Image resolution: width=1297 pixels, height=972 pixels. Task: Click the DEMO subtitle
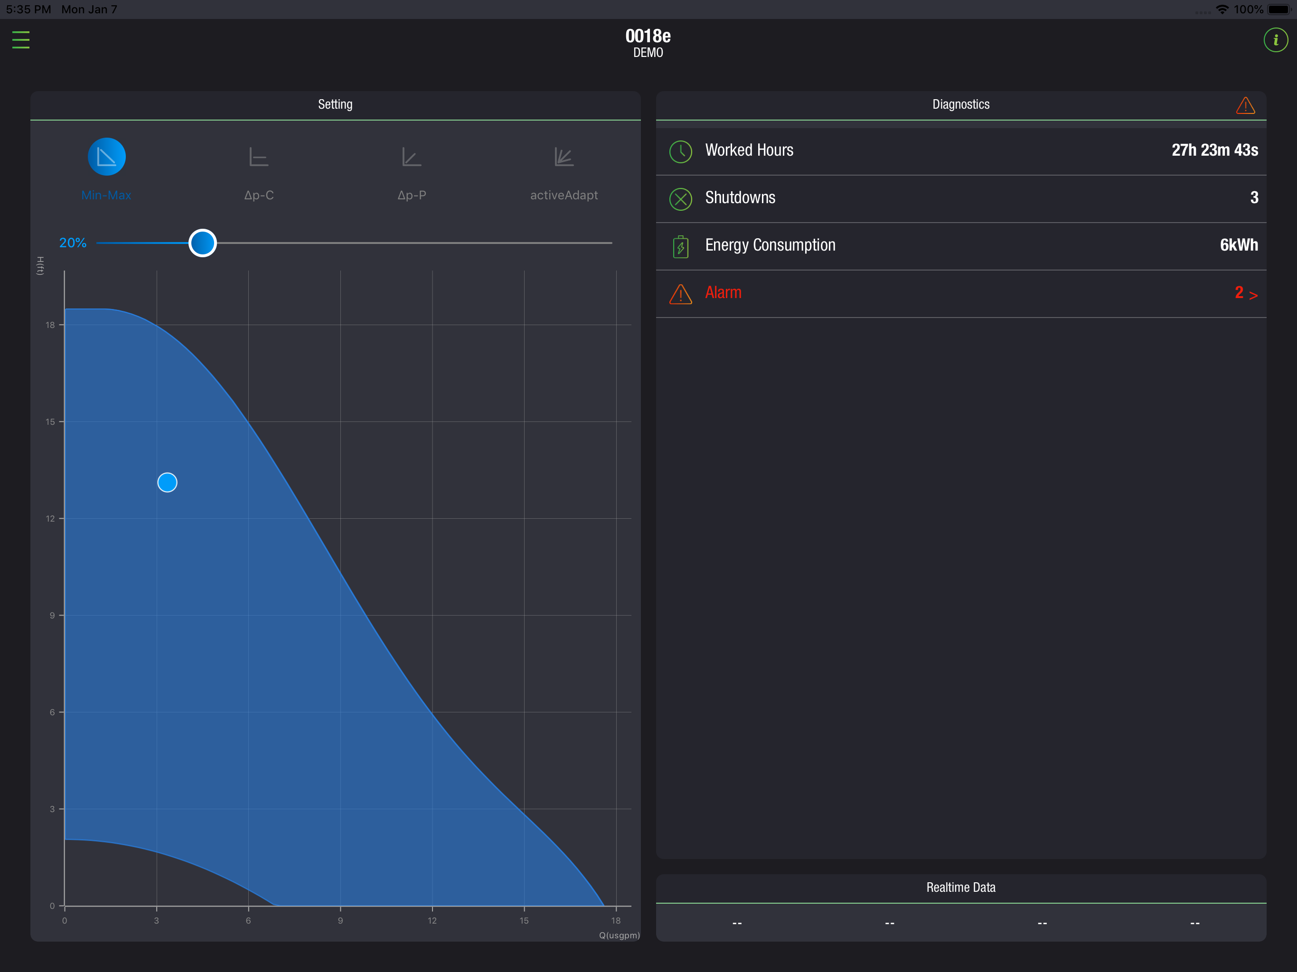tap(648, 53)
